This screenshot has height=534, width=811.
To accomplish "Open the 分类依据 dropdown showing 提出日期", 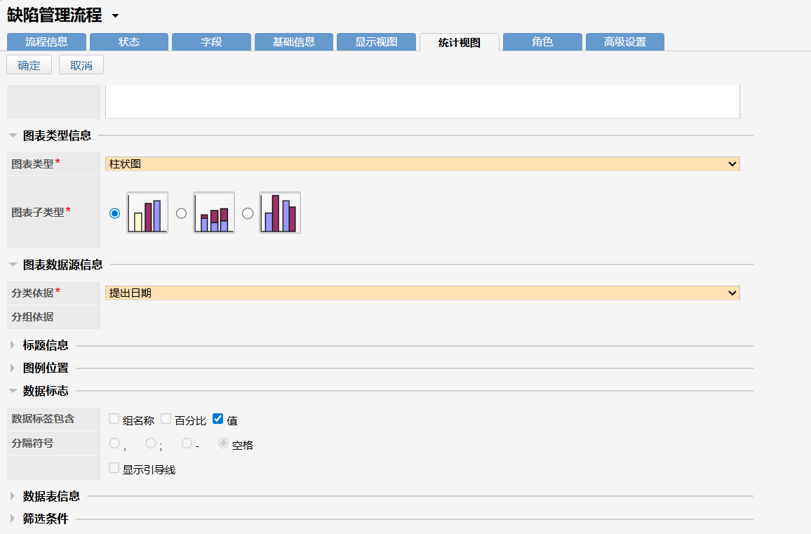I will (422, 293).
